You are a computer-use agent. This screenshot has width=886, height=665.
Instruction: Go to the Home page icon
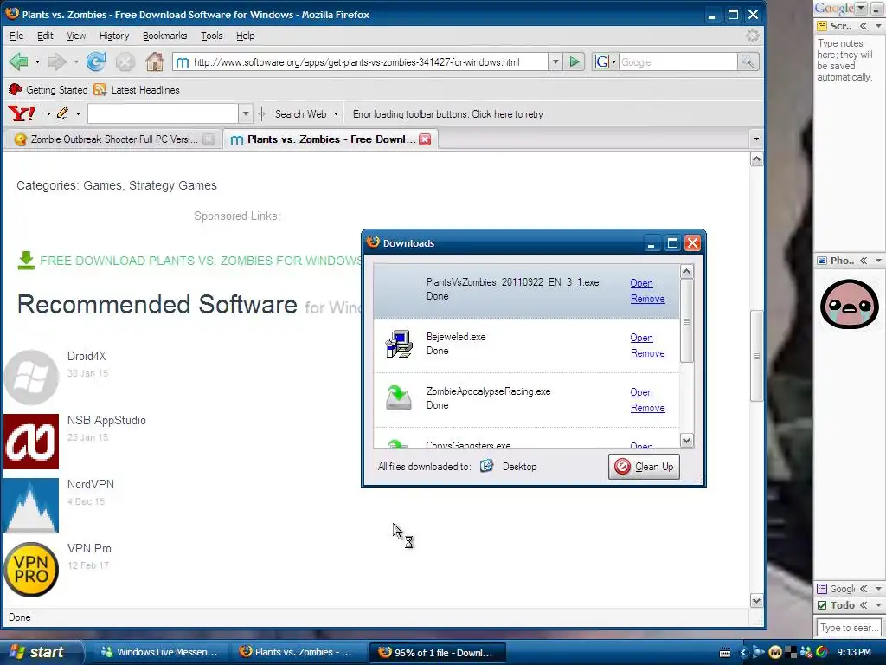click(x=154, y=61)
